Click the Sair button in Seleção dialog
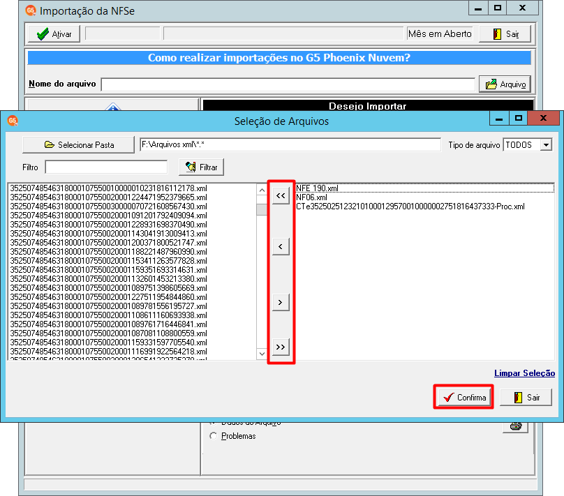 [x=526, y=397]
